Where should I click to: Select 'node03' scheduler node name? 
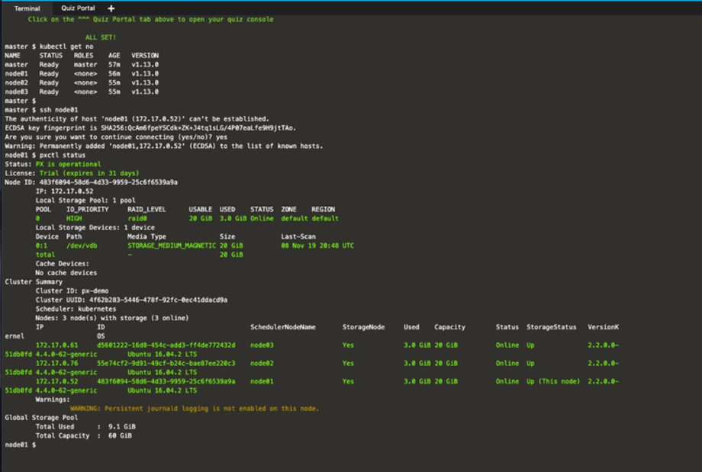click(262, 345)
